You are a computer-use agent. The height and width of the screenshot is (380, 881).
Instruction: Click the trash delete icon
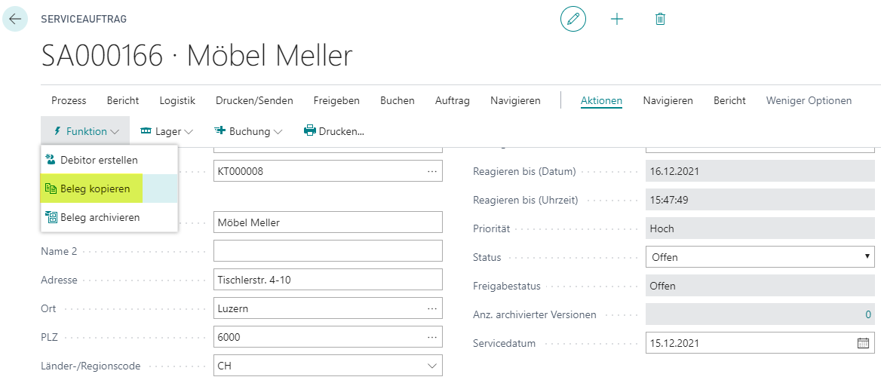coord(660,19)
